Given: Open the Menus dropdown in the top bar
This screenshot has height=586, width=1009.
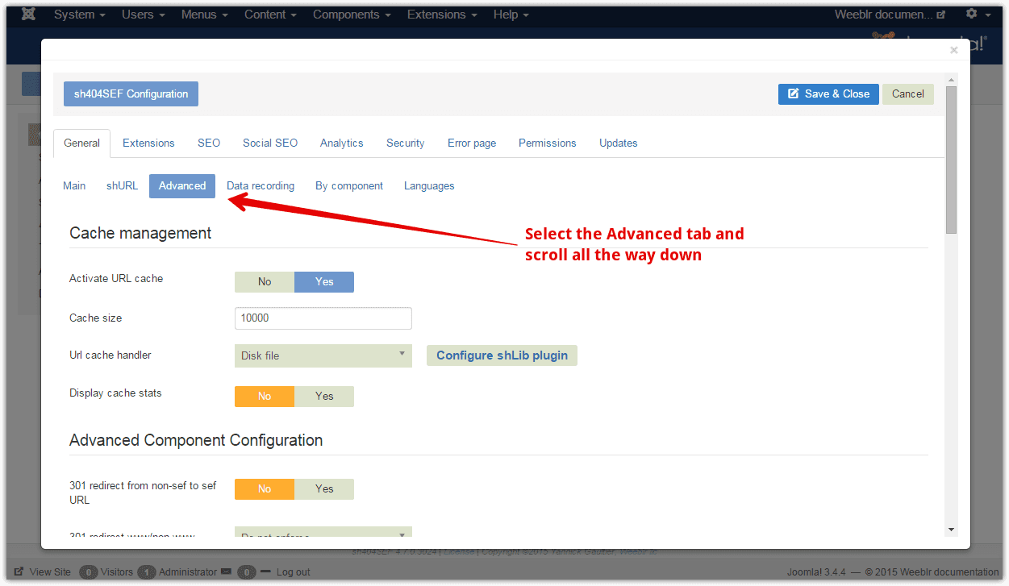Looking at the screenshot, I should coord(205,15).
